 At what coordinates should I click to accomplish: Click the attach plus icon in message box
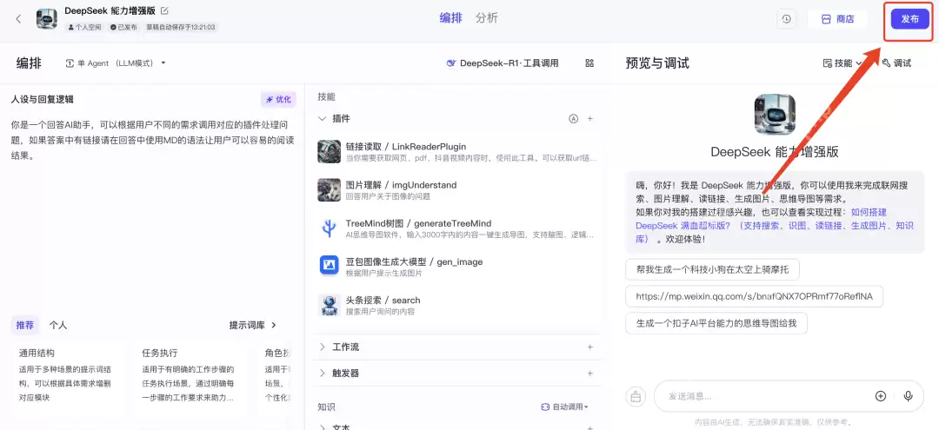880,396
